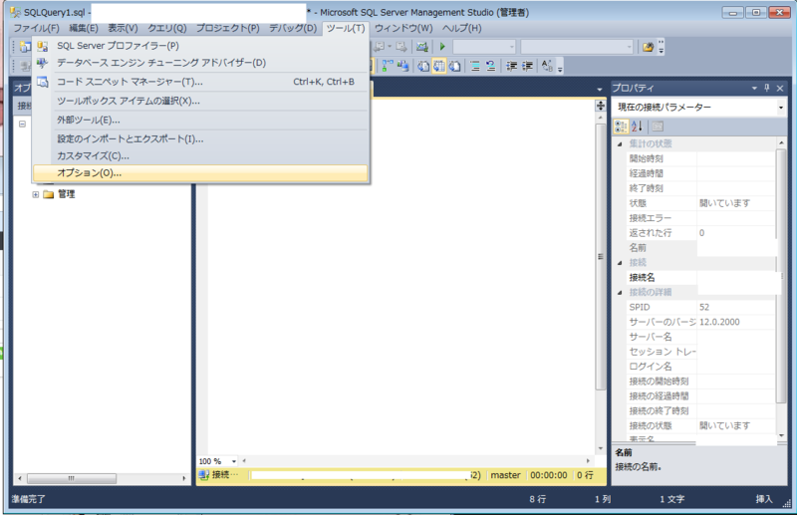Open the ファイル menu
Viewport: 797px width, 515px height.
coord(36,28)
